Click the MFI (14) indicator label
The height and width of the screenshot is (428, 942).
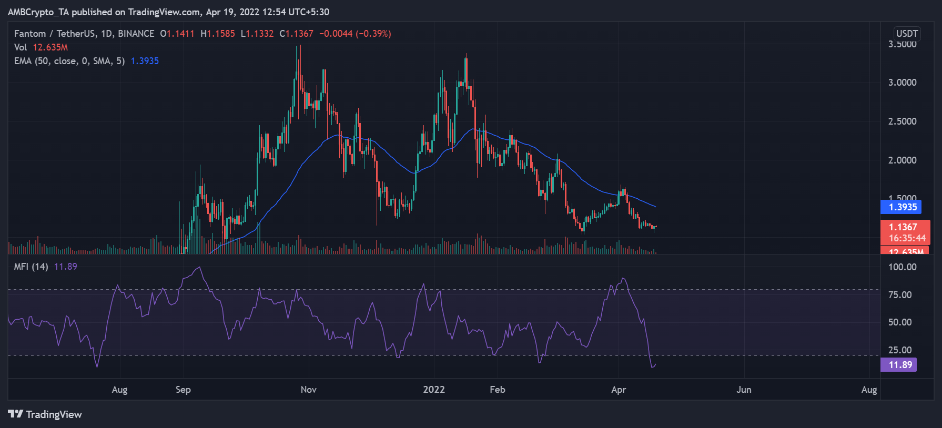31,267
